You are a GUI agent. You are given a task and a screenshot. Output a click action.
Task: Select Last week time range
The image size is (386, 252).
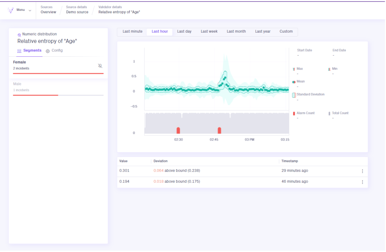pos(209,31)
